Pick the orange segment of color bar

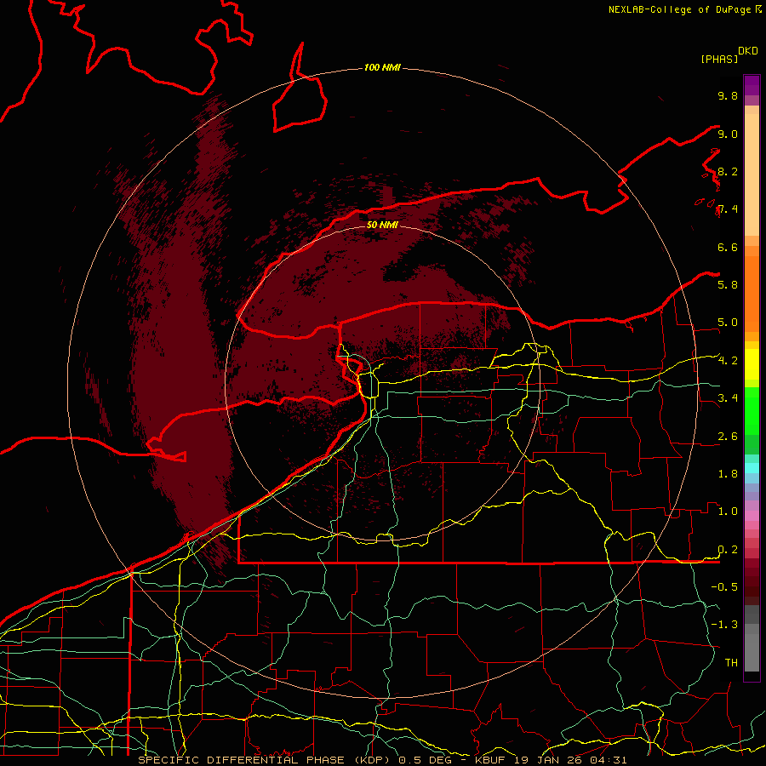[x=752, y=294]
